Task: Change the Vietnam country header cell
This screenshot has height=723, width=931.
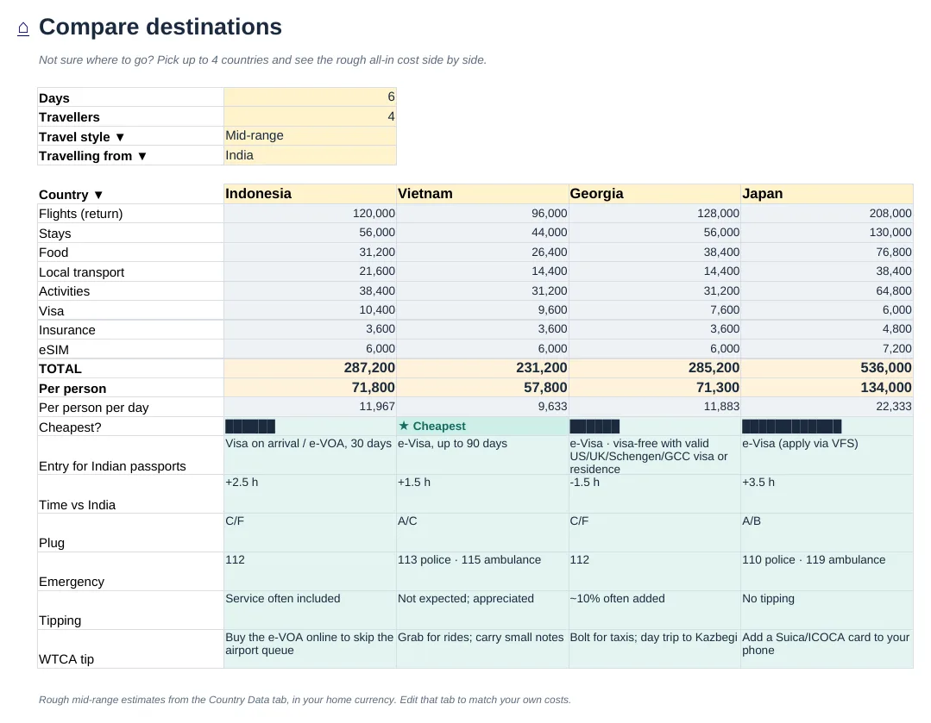Action: point(482,194)
